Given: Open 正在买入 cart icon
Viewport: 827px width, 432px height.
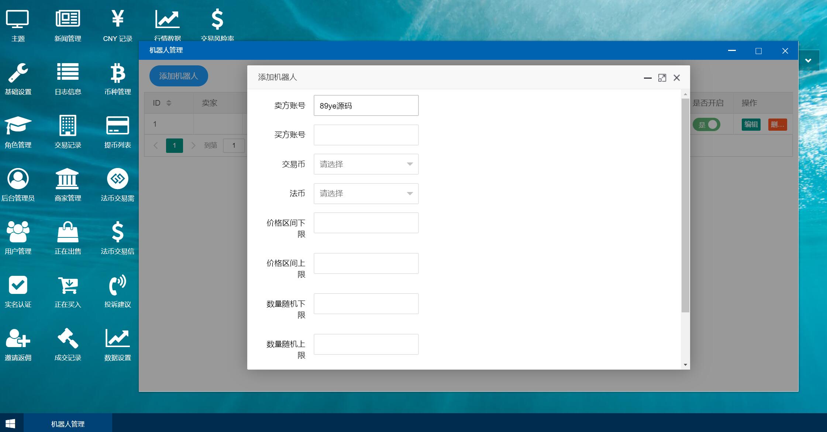Looking at the screenshot, I should point(68,285).
